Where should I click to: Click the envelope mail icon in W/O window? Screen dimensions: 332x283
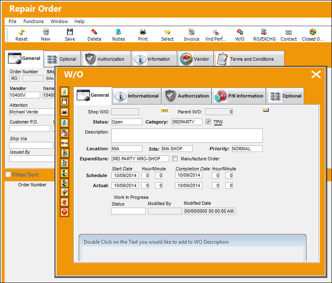265,109
